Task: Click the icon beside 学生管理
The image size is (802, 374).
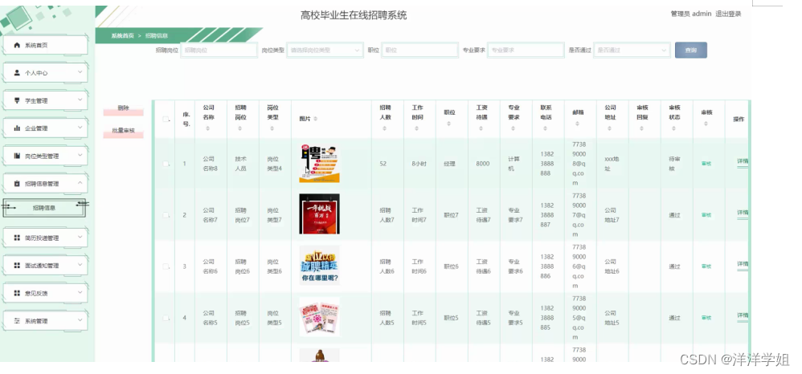Action: (17, 100)
